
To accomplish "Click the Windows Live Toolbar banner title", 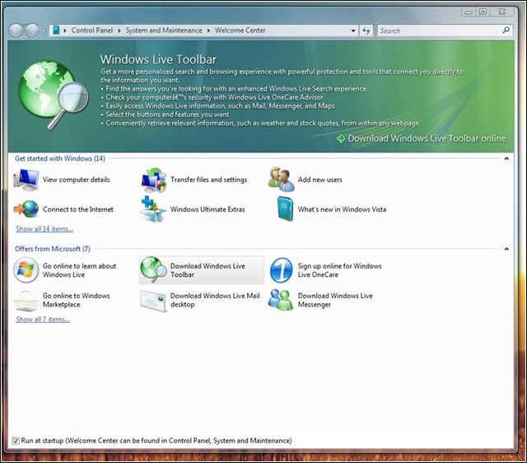I will pyautogui.click(x=158, y=59).
